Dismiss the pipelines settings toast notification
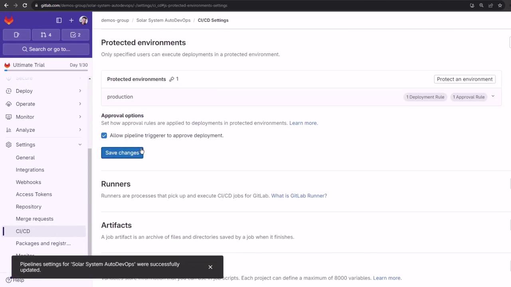 210,267
